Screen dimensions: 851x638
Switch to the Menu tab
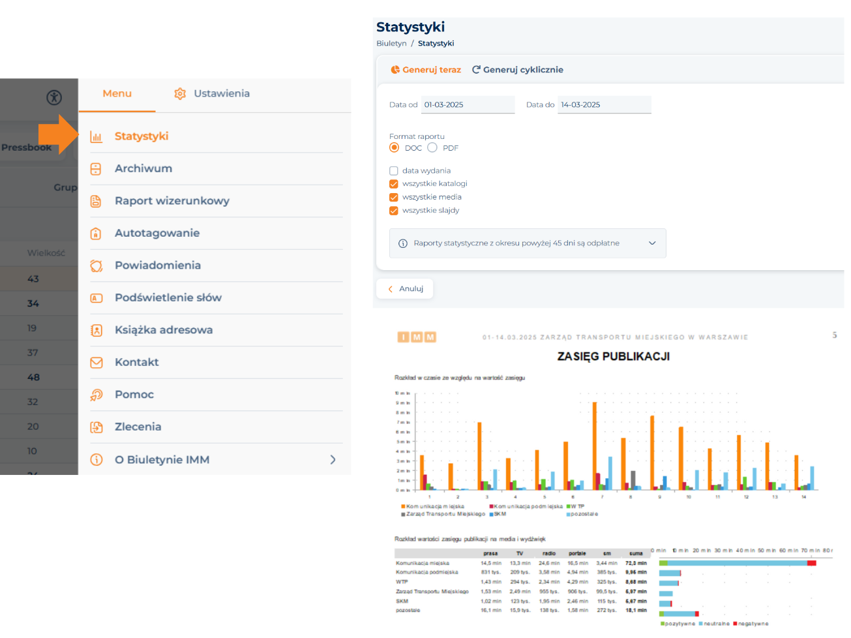pos(117,93)
